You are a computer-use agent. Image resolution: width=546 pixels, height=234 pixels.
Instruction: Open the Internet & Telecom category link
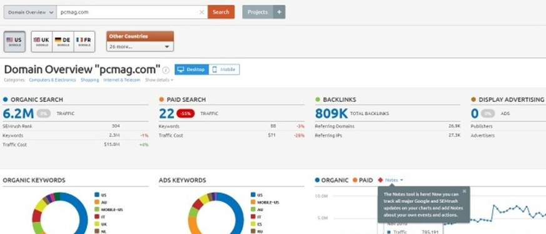point(122,80)
